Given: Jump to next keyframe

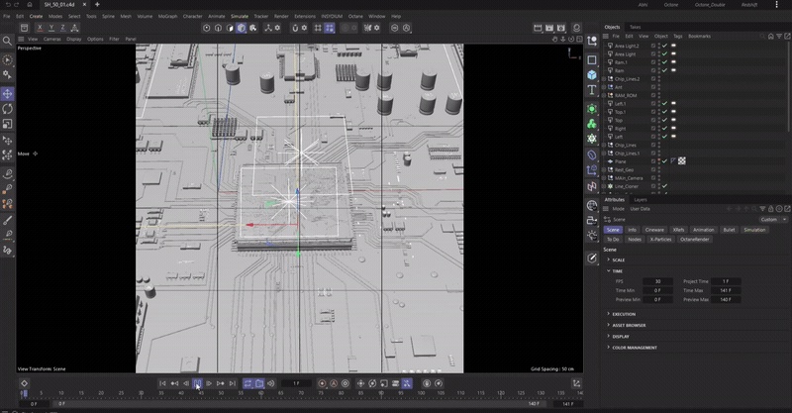Looking at the screenshot, I should pyautogui.click(x=221, y=383).
